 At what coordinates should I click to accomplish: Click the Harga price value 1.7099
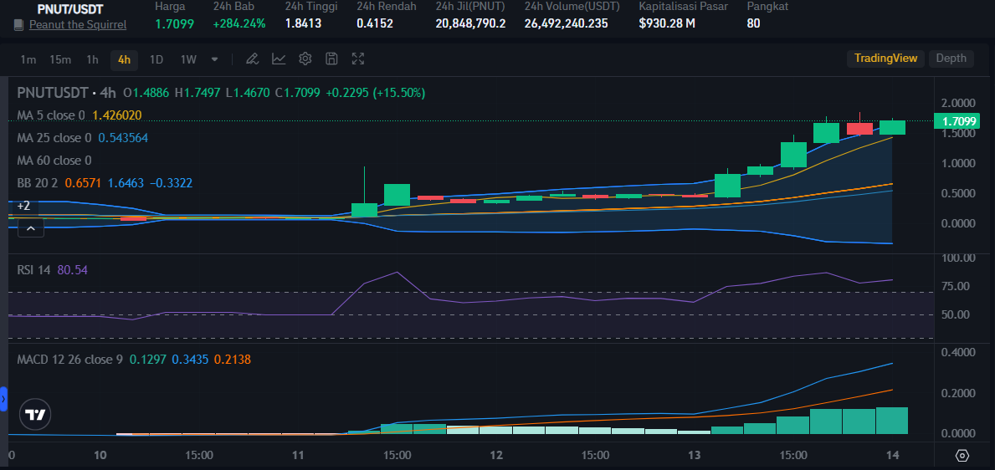pos(175,23)
